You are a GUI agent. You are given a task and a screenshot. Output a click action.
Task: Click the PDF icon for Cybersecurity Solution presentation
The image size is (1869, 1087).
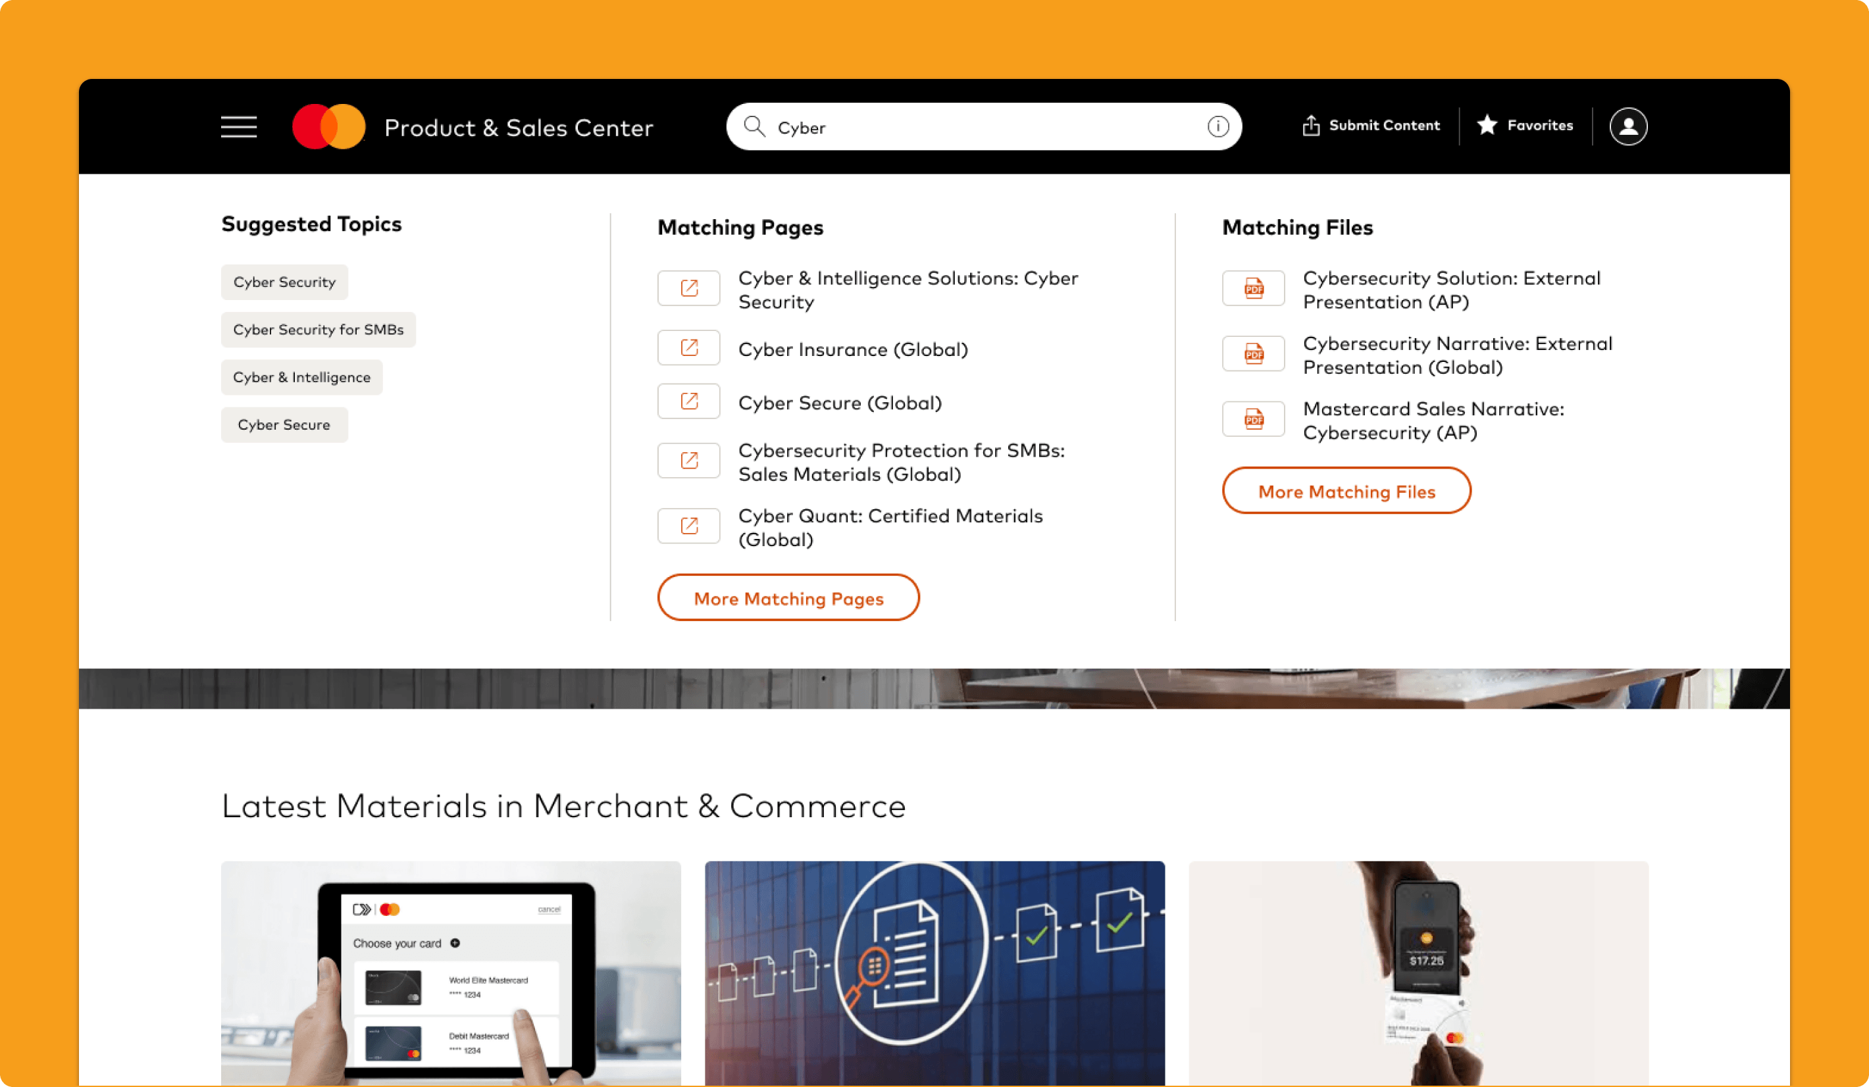(x=1254, y=288)
